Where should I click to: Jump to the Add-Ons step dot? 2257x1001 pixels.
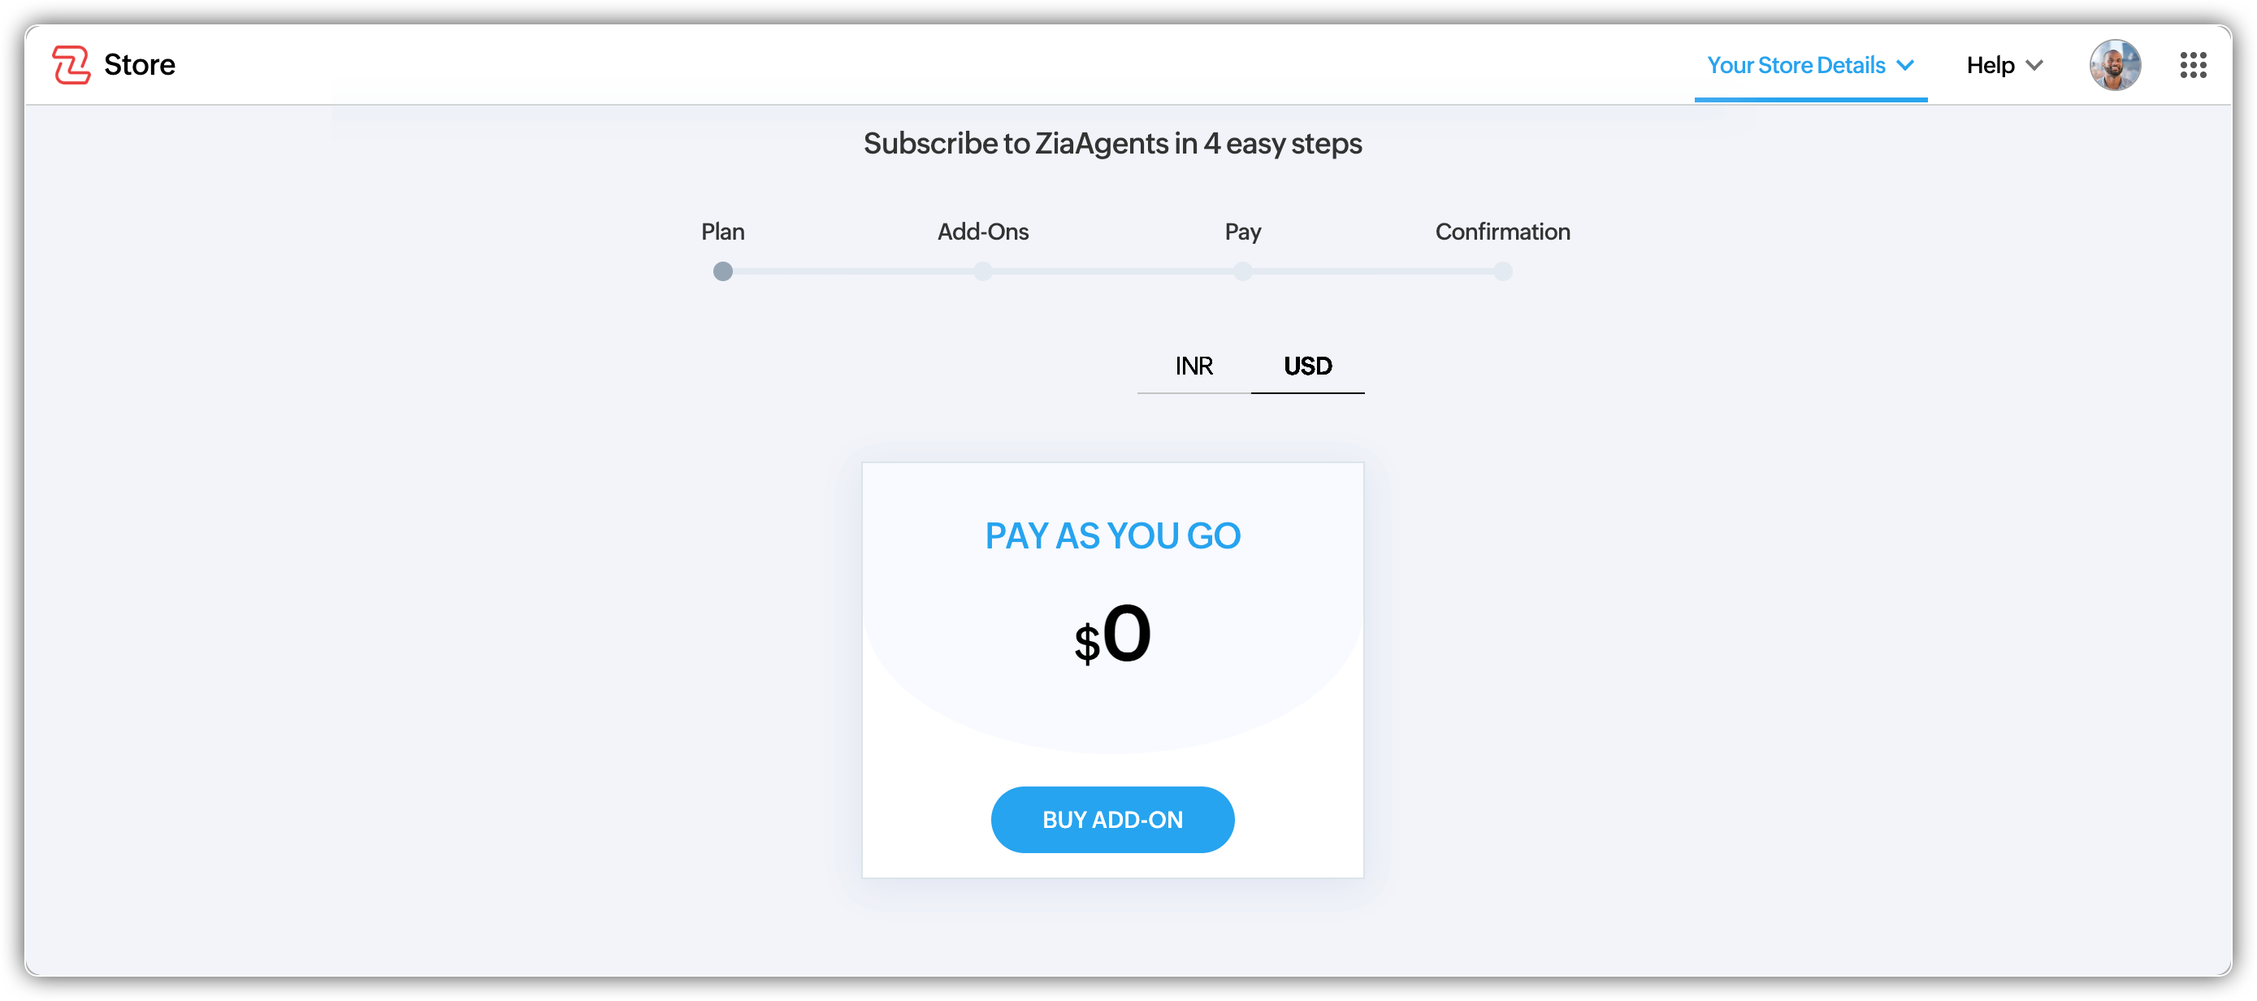983,271
